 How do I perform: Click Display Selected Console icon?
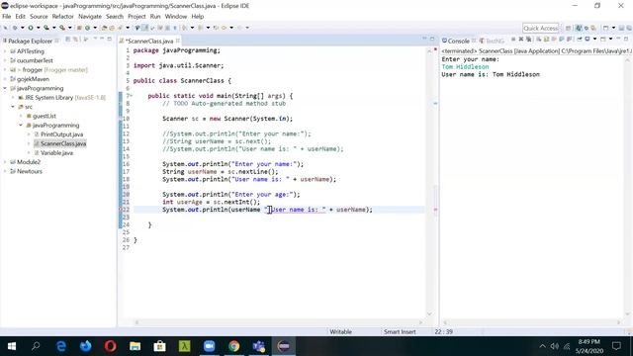pos(587,40)
